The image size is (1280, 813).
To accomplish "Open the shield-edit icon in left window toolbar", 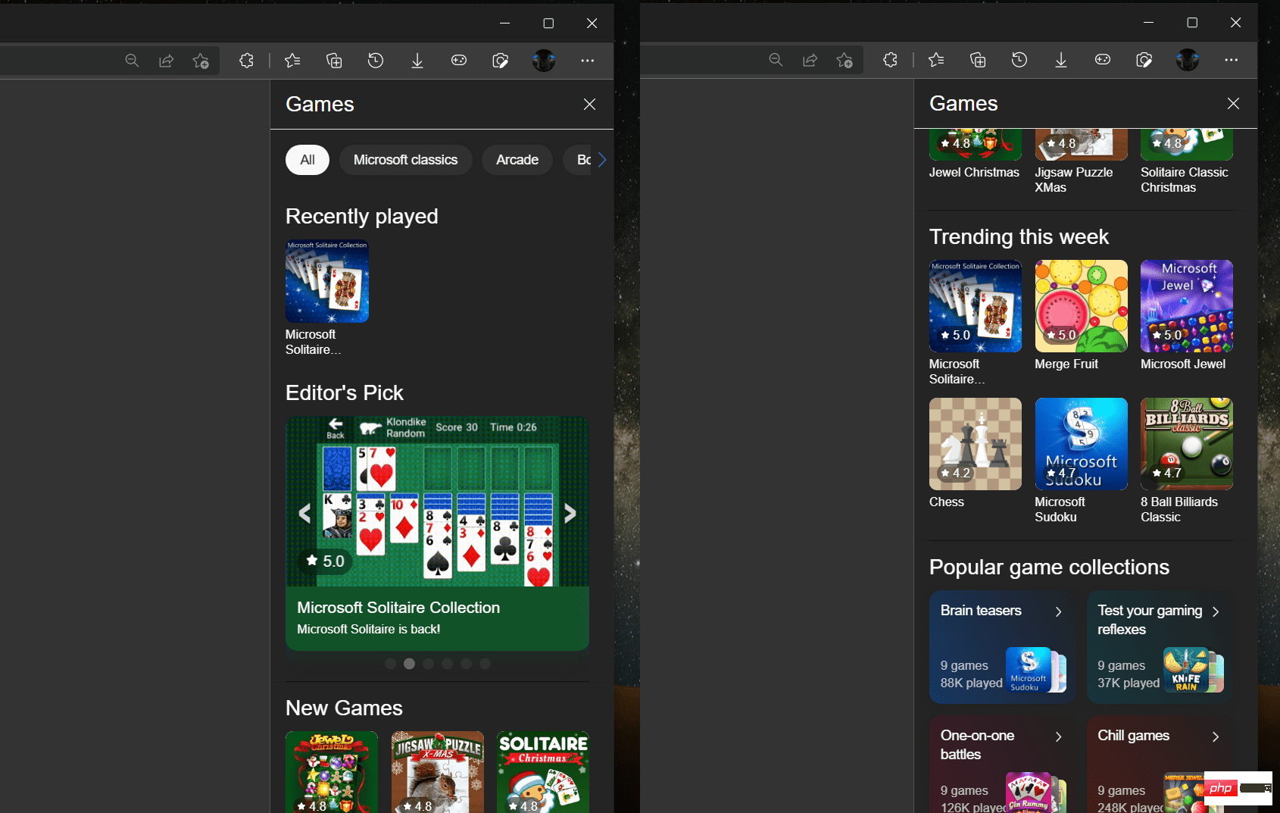I will [x=501, y=61].
